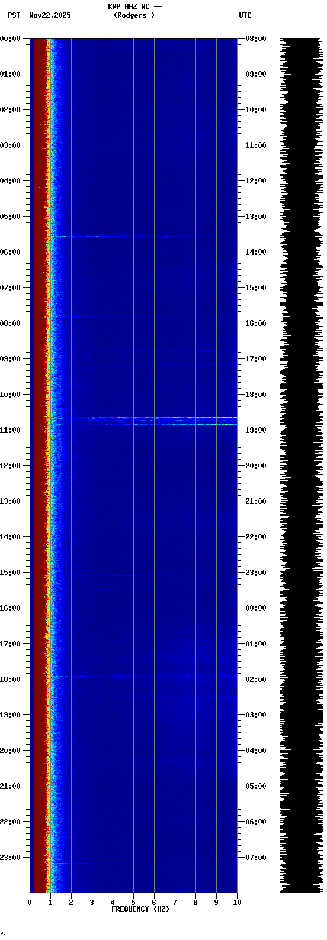Click the '0' frequency axis tick label
Viewport: 327px width, 940px height.
30,903
